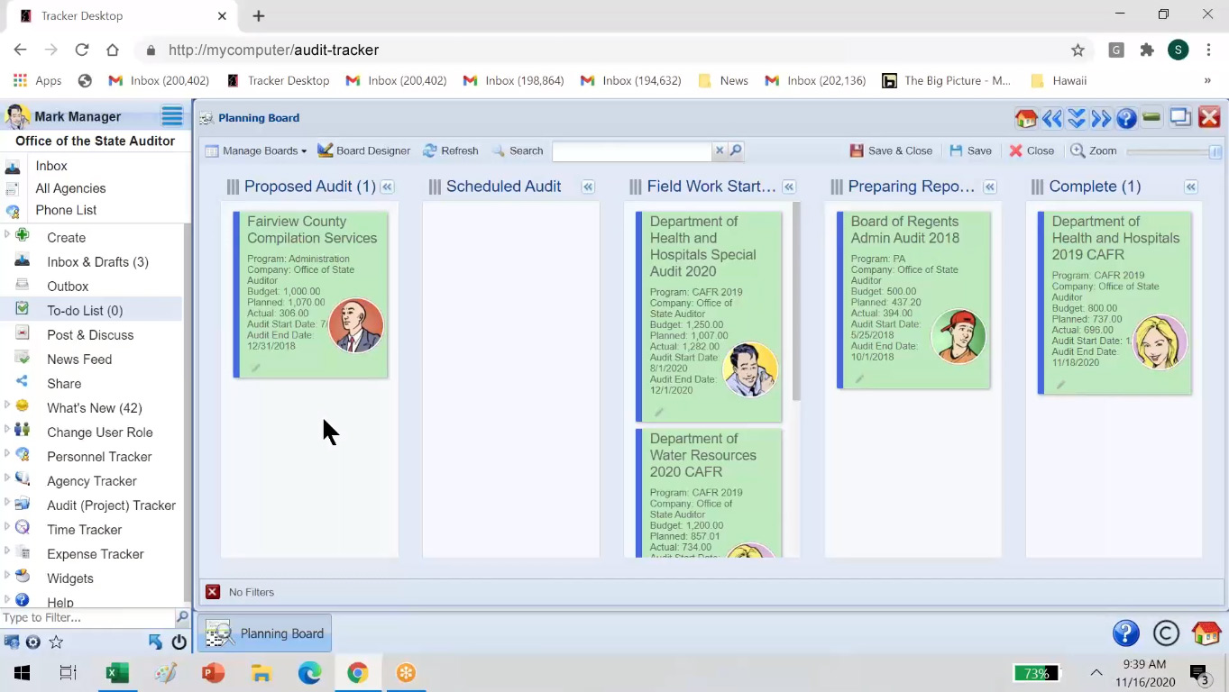Screen dimensions: 1229x692
Task: Open Inbox in the sidebar
Action: (51, 166)
